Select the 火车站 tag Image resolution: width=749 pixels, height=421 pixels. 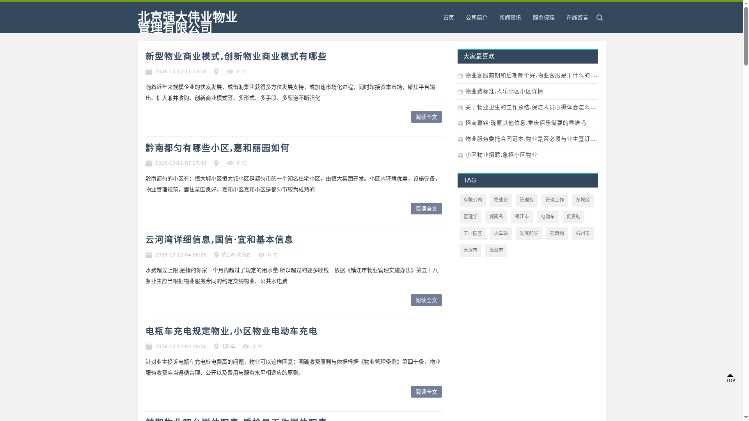pyautogui.click(x=501, y=233)
